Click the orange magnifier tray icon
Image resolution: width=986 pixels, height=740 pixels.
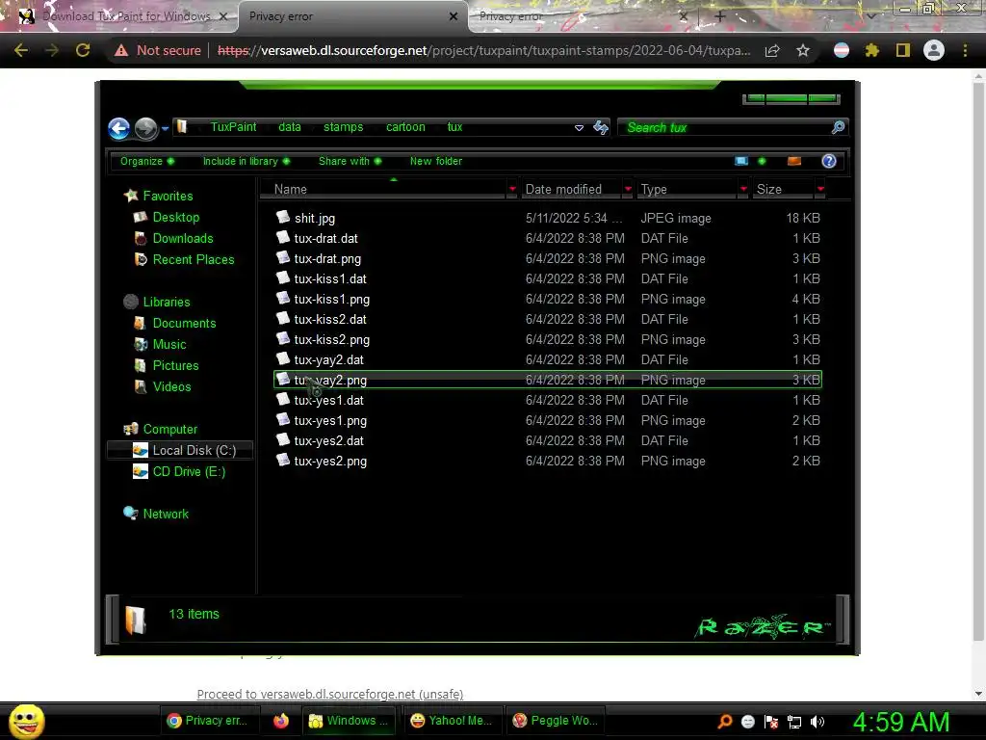point(725,722)
